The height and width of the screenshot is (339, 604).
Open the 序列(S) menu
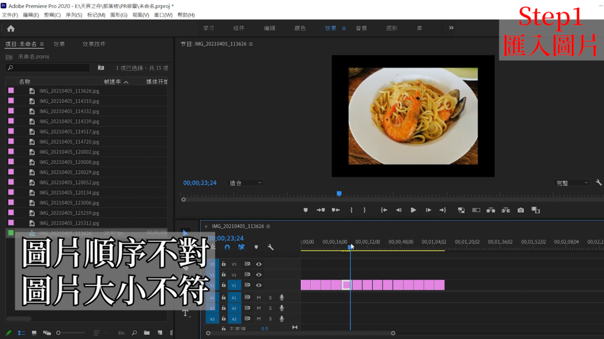pyautogui.click(x=74, y=15)
